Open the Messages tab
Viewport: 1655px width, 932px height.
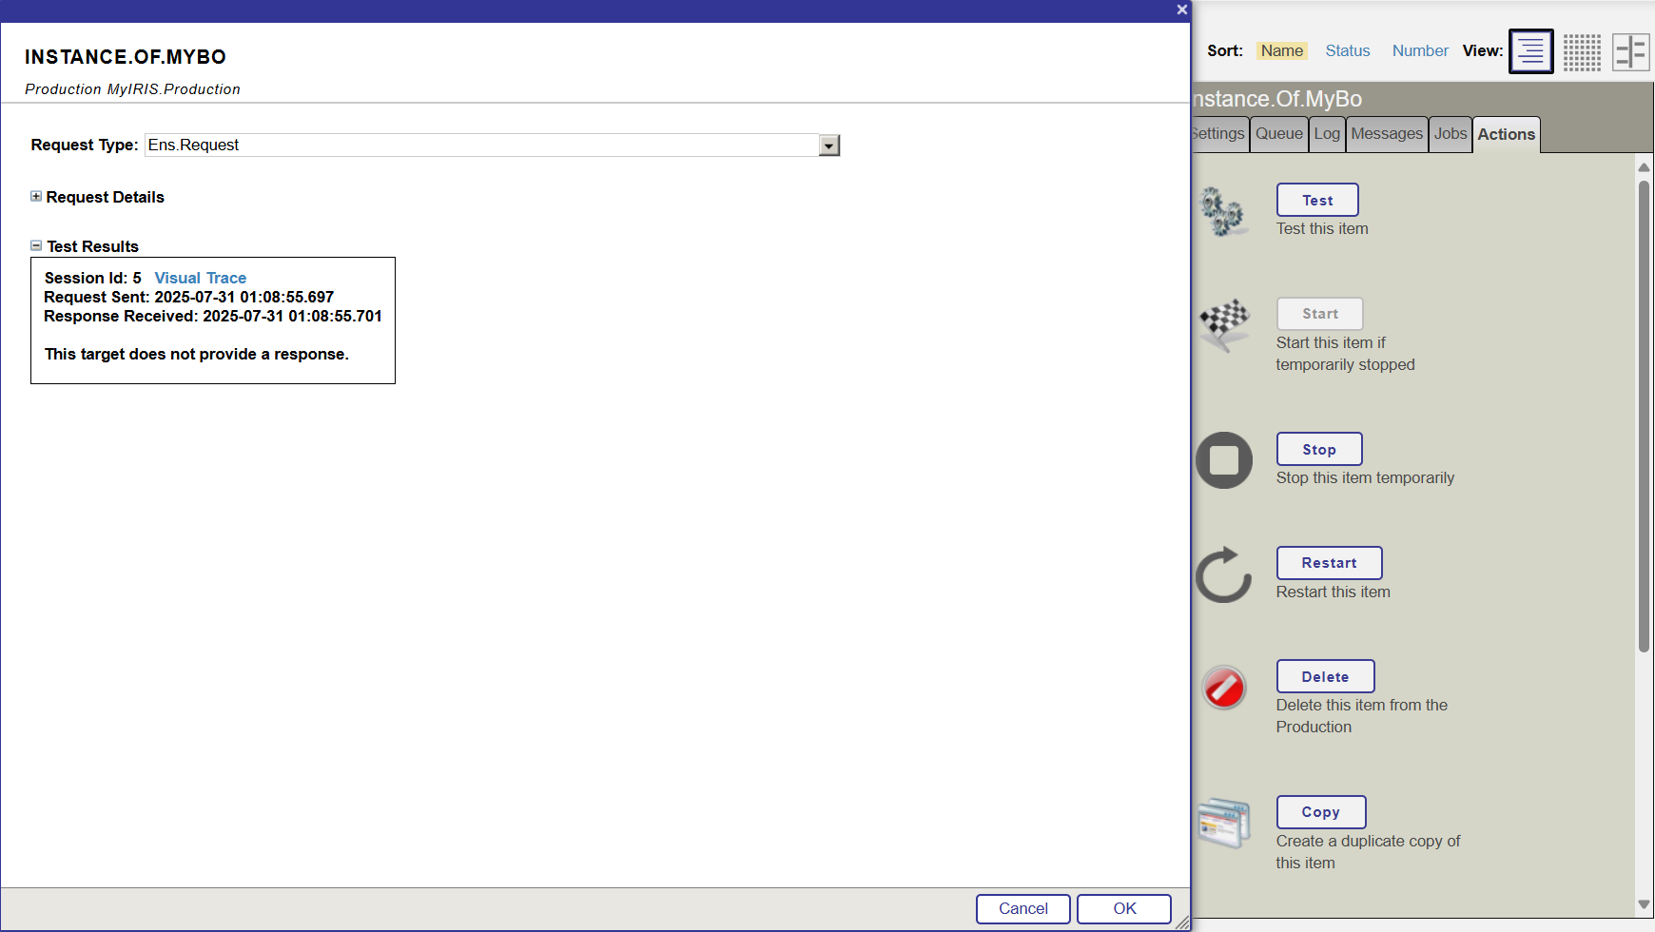pos(1386,134)
